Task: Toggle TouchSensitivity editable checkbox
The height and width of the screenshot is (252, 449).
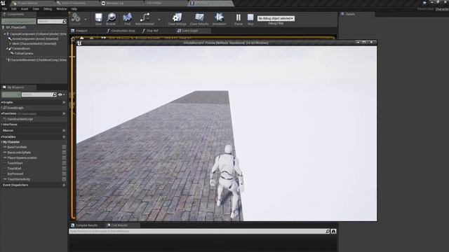Action: tap(64, 179)
